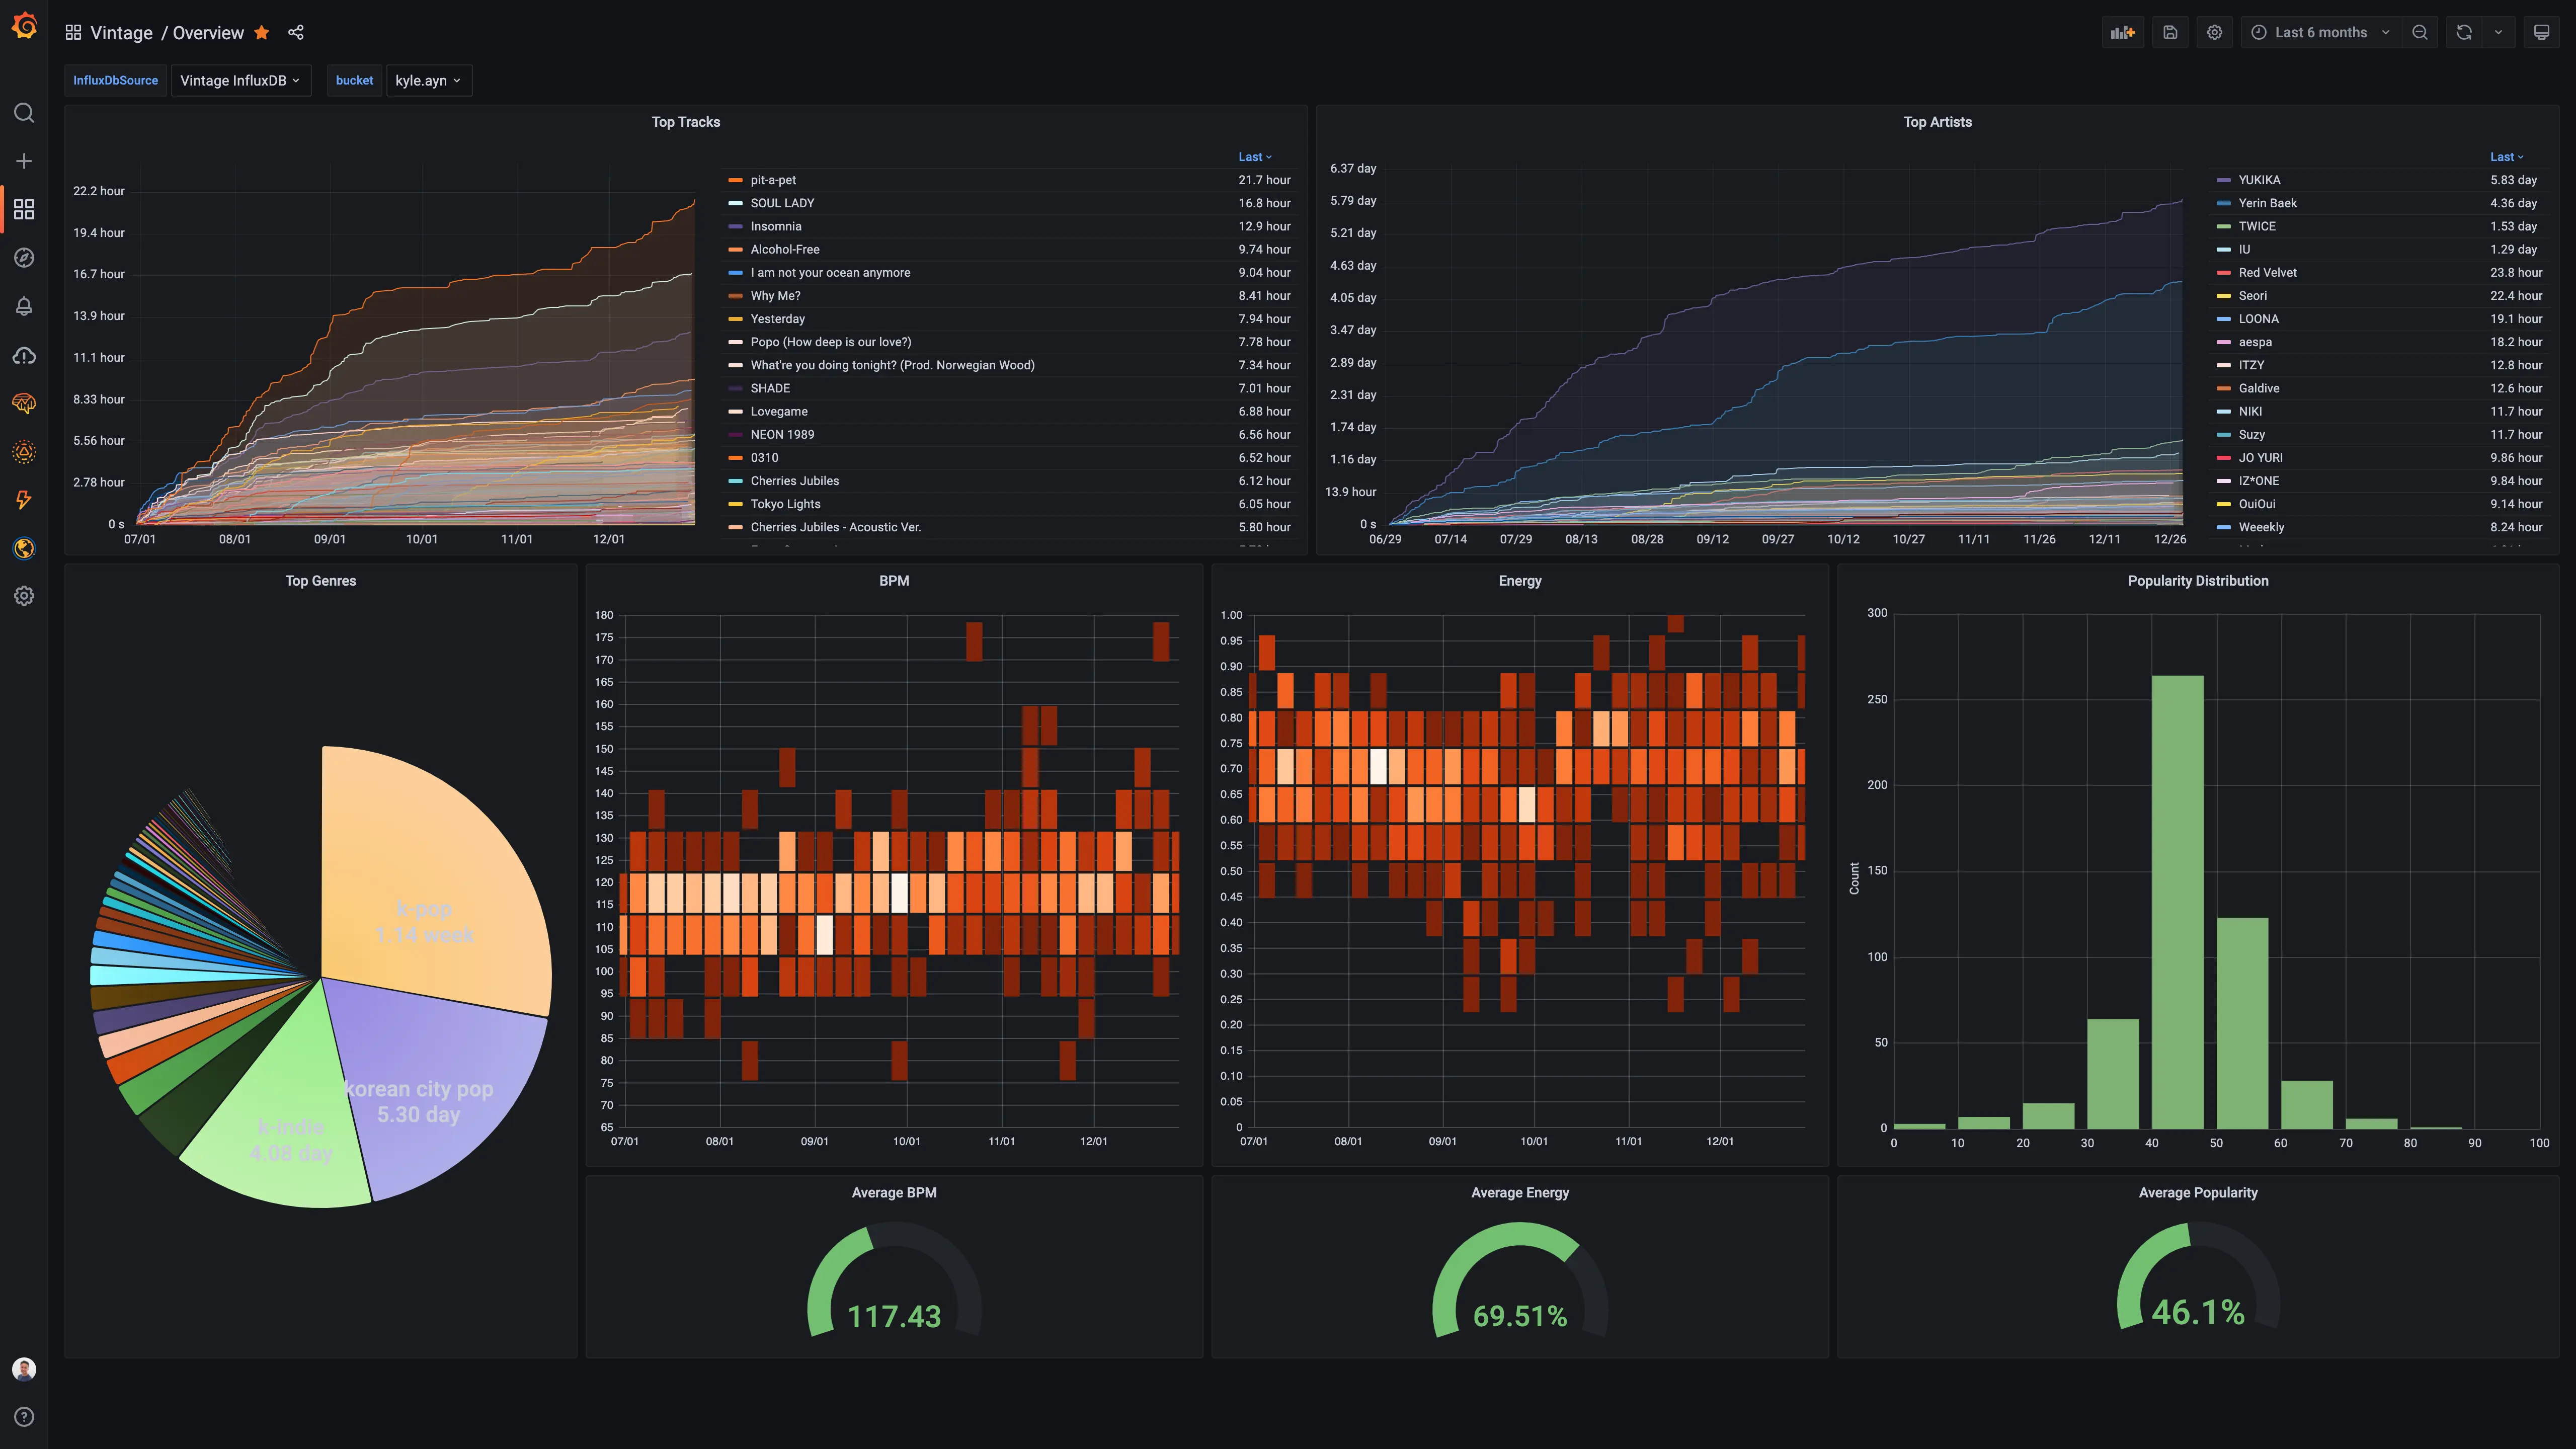Open the Help question mark icon
The width and height of the screenshot is (2576, 1449).
tap(24, 1417)
